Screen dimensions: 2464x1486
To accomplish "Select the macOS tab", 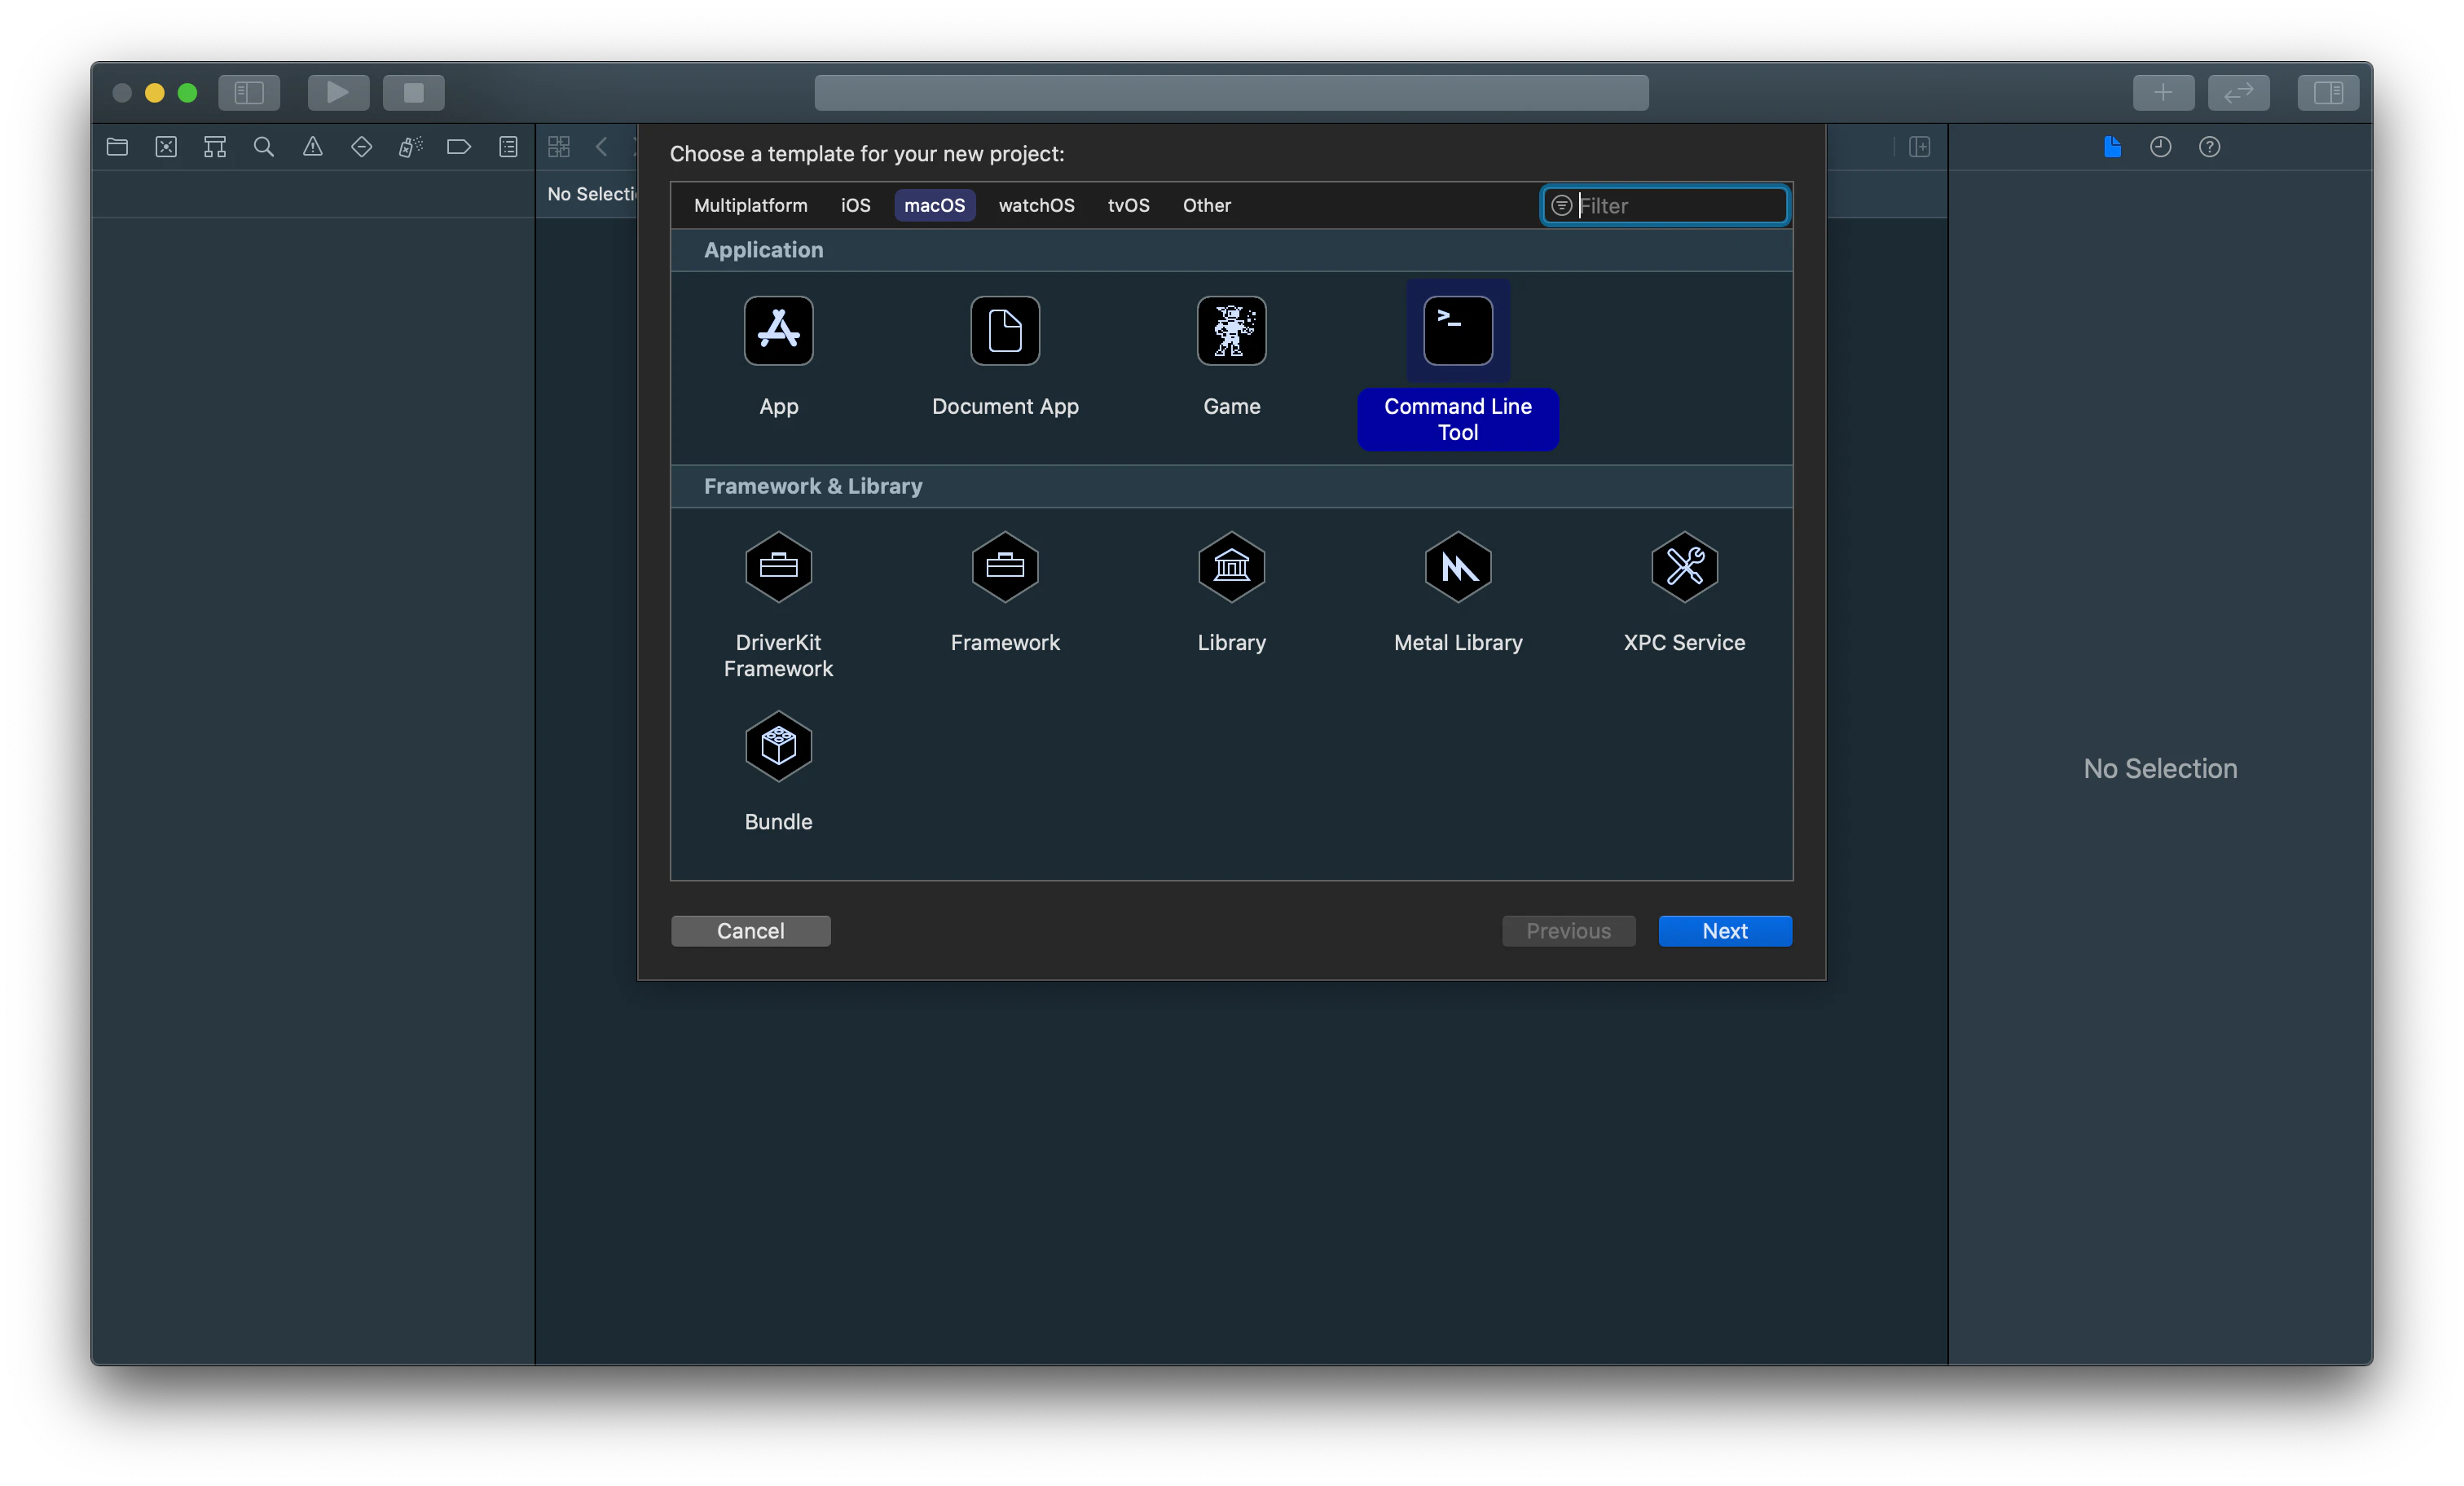I will coord(934,205).
